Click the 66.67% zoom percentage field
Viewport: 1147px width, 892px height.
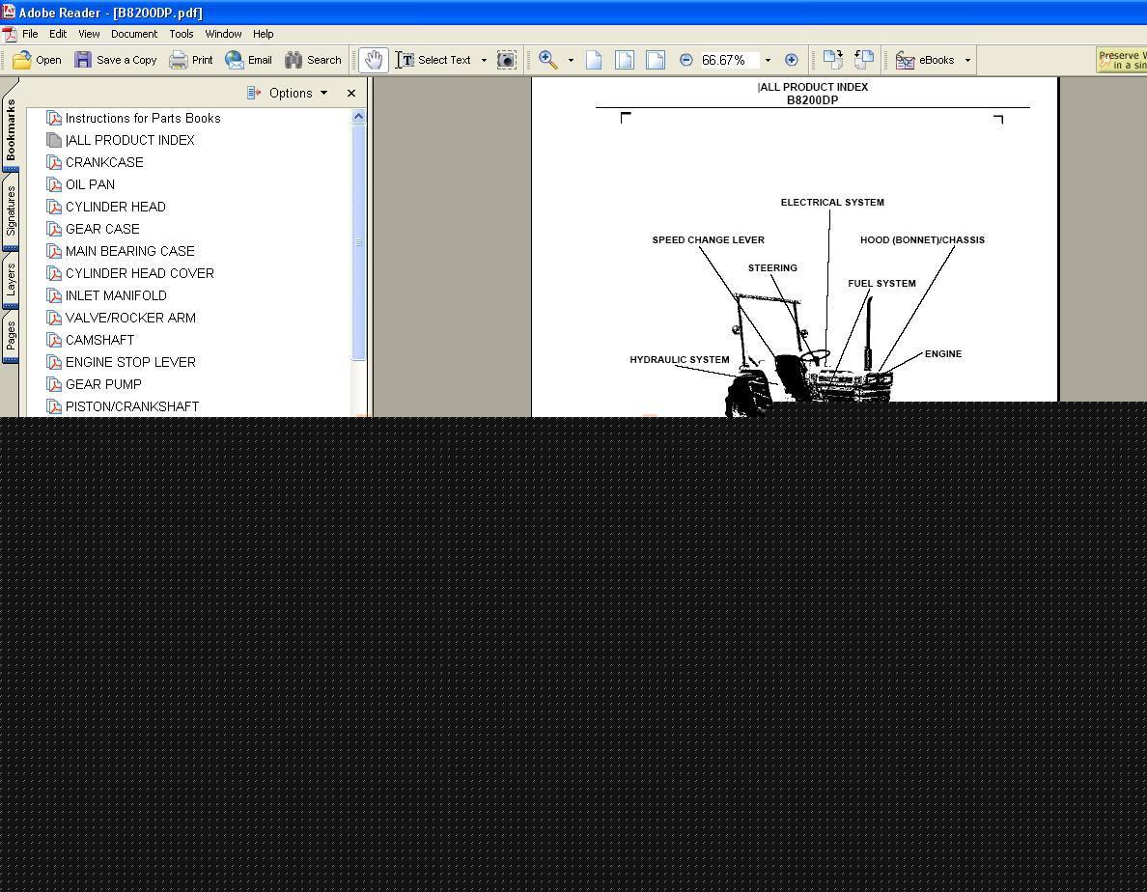tap(729, 60)
